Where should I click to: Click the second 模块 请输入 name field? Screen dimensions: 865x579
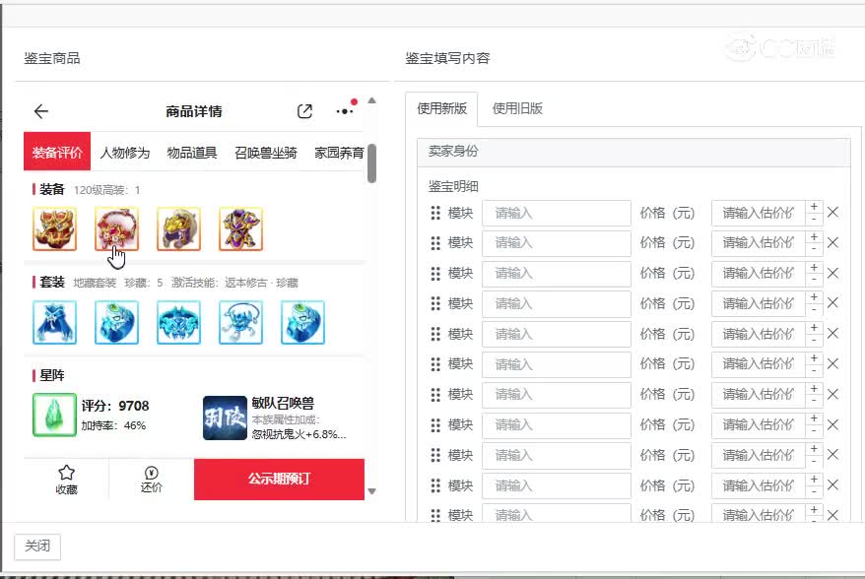click(557, 243)
